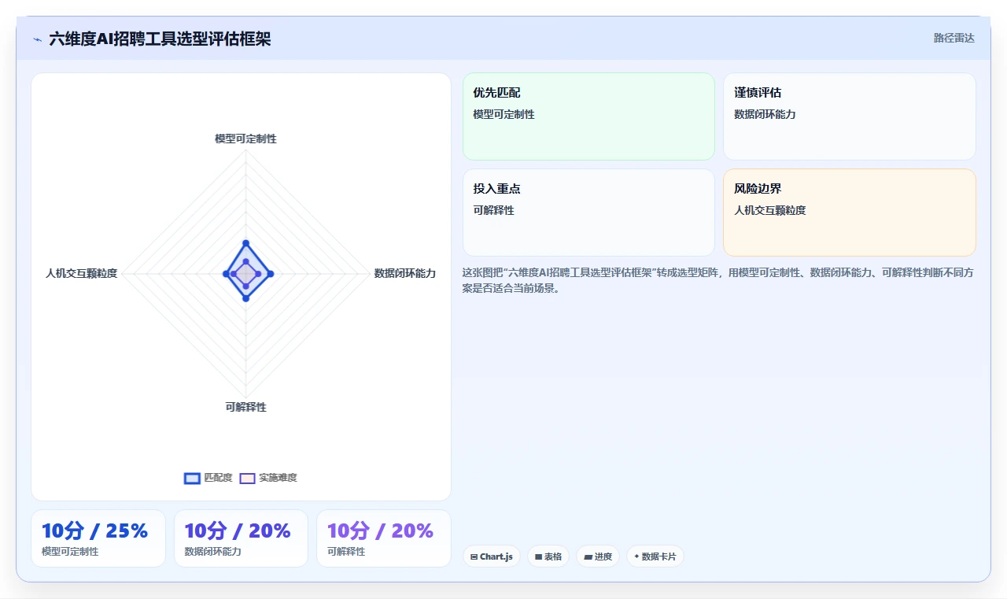Image resolution: width=1007 pixels, height=599 pixels.
Task: Click the 可解释性 radar axis label
Action: [245, 407]
